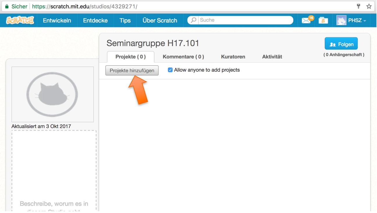Open the Kuratoren tab
This screenshot has width=377, height=213.
pyautogui.click(x=233, y=57)
